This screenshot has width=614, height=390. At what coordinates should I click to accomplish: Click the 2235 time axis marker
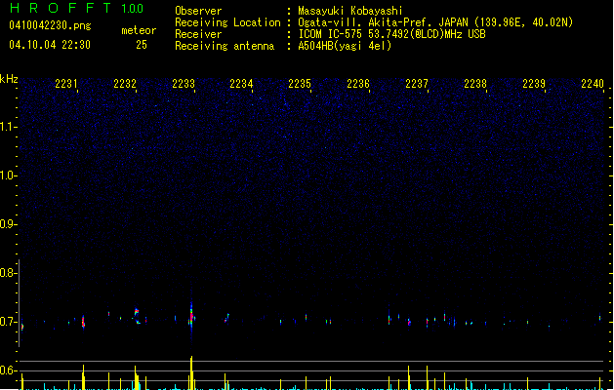[300, 84]
